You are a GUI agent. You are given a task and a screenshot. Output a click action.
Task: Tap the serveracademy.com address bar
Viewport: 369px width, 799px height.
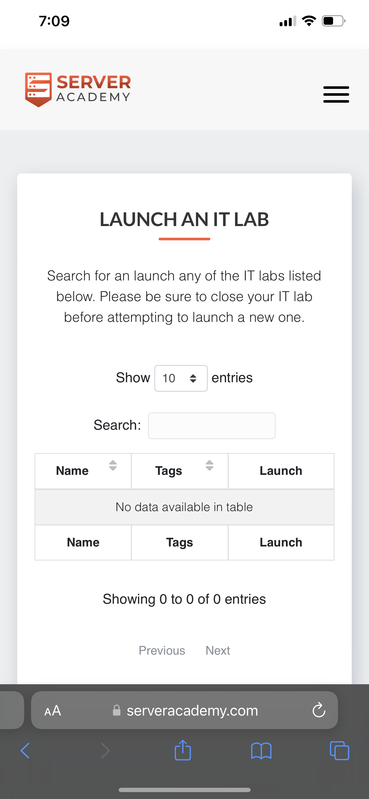click(x=192, y=711)
